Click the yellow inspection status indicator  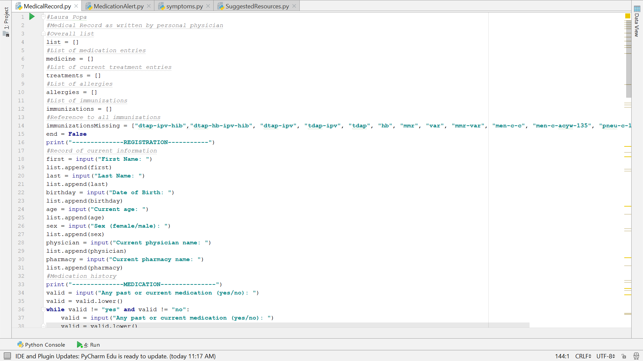(x=628, y=16)
